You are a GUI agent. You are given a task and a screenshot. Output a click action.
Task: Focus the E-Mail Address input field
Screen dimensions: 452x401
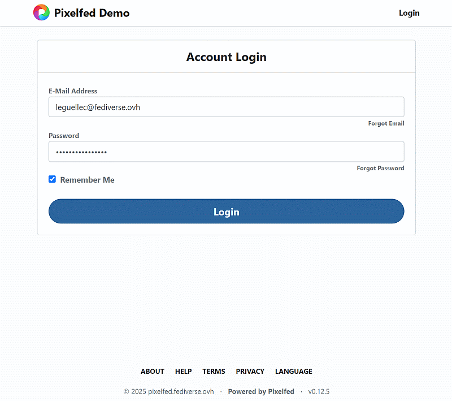pos(226,107)
